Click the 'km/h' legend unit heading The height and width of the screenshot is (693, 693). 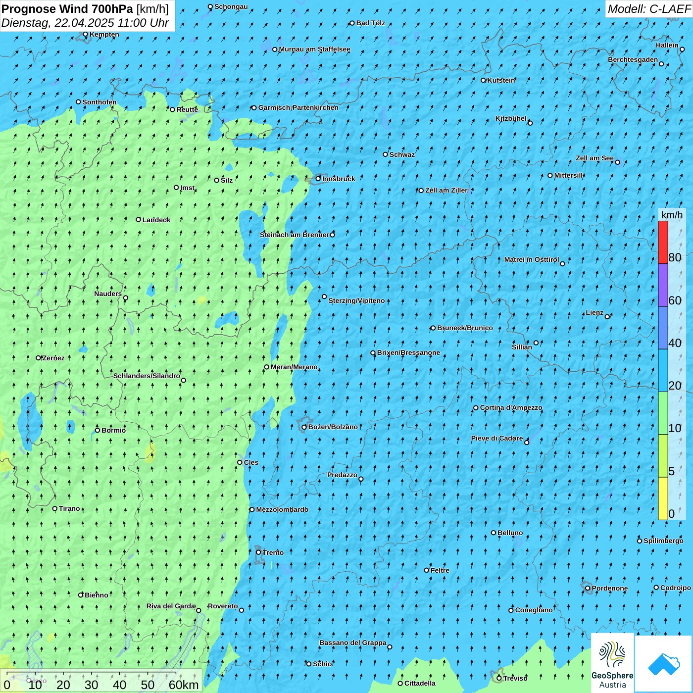672,214
